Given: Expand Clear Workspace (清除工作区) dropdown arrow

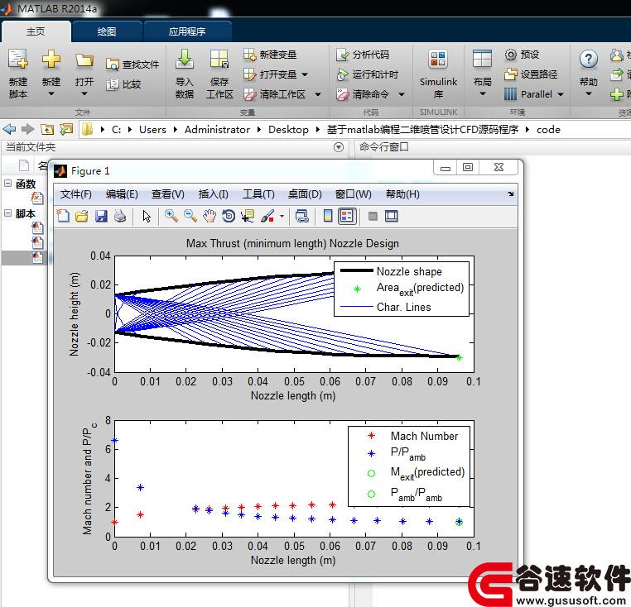Looking at the screenshot, I should (318, 95).
